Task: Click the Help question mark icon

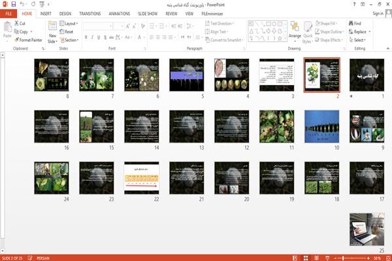Action: click(x=354, y=5)
